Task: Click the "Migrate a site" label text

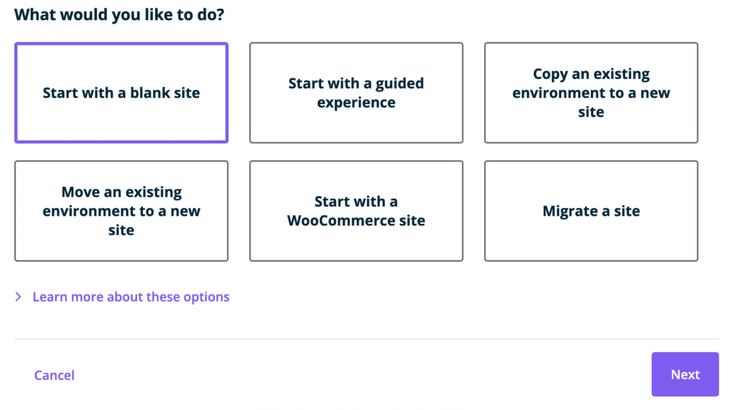Action: click(591, 211)
